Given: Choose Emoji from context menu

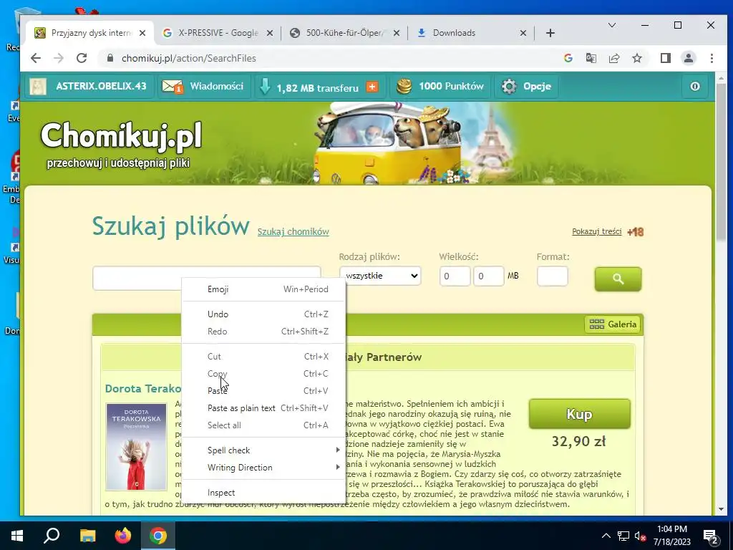Looking at the screenshot, I should pyautogui.click(x=263, y=289).
